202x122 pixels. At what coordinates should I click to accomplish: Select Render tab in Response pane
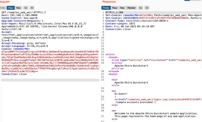click(x=131, y=8)
